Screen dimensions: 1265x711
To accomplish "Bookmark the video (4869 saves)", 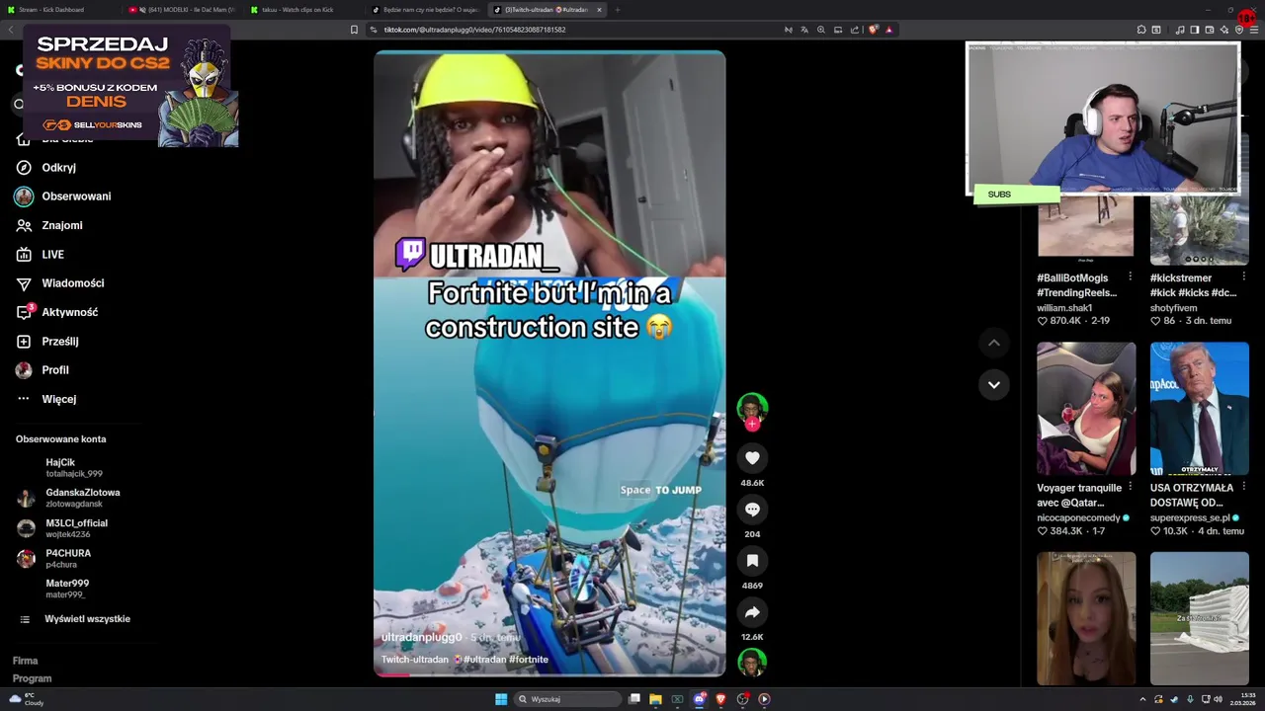I will pos(752,561).
